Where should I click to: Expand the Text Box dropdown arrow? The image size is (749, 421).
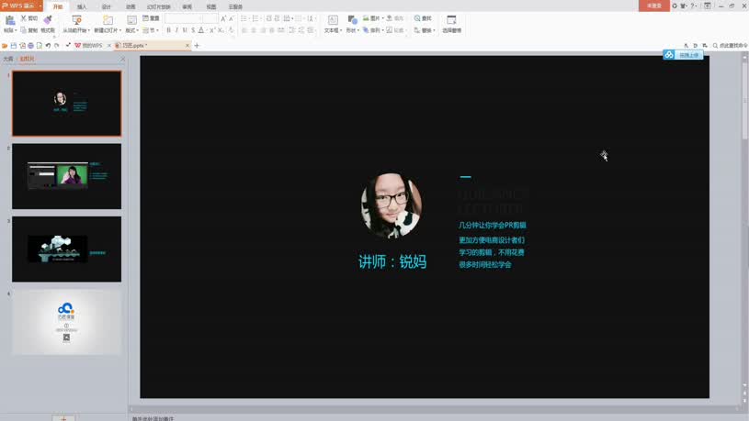point(341,30)
